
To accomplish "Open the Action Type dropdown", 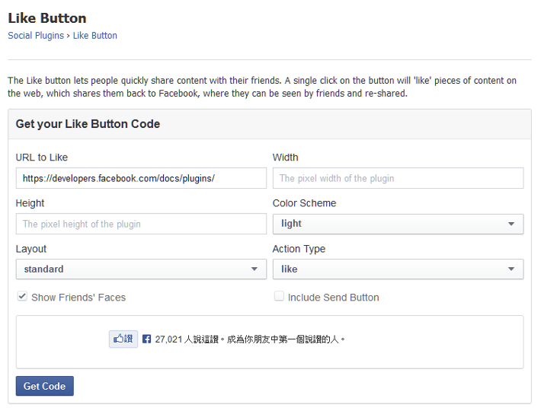I will tap(398, 269).
